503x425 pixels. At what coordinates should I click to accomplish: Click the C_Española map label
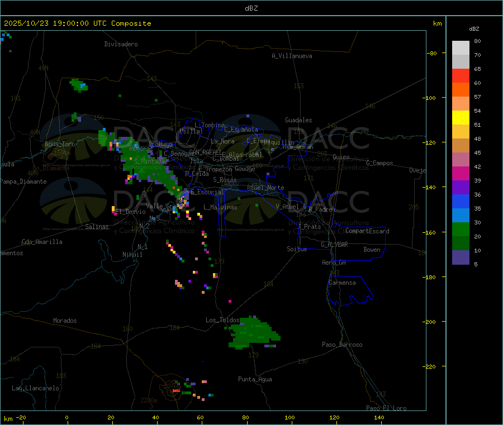point(241,130)
